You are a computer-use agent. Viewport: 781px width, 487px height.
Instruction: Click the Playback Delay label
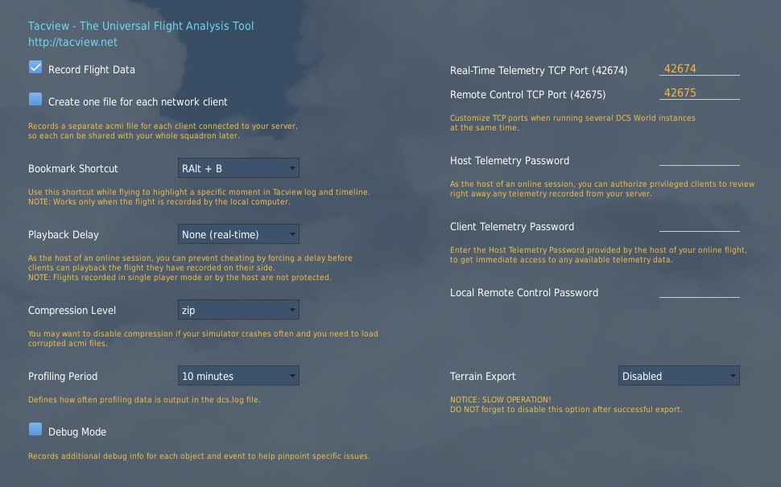coord(64,234)
